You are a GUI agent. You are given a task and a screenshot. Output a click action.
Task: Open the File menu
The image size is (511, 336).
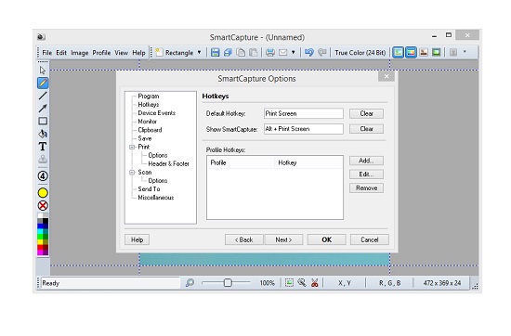tap(47, 53)
